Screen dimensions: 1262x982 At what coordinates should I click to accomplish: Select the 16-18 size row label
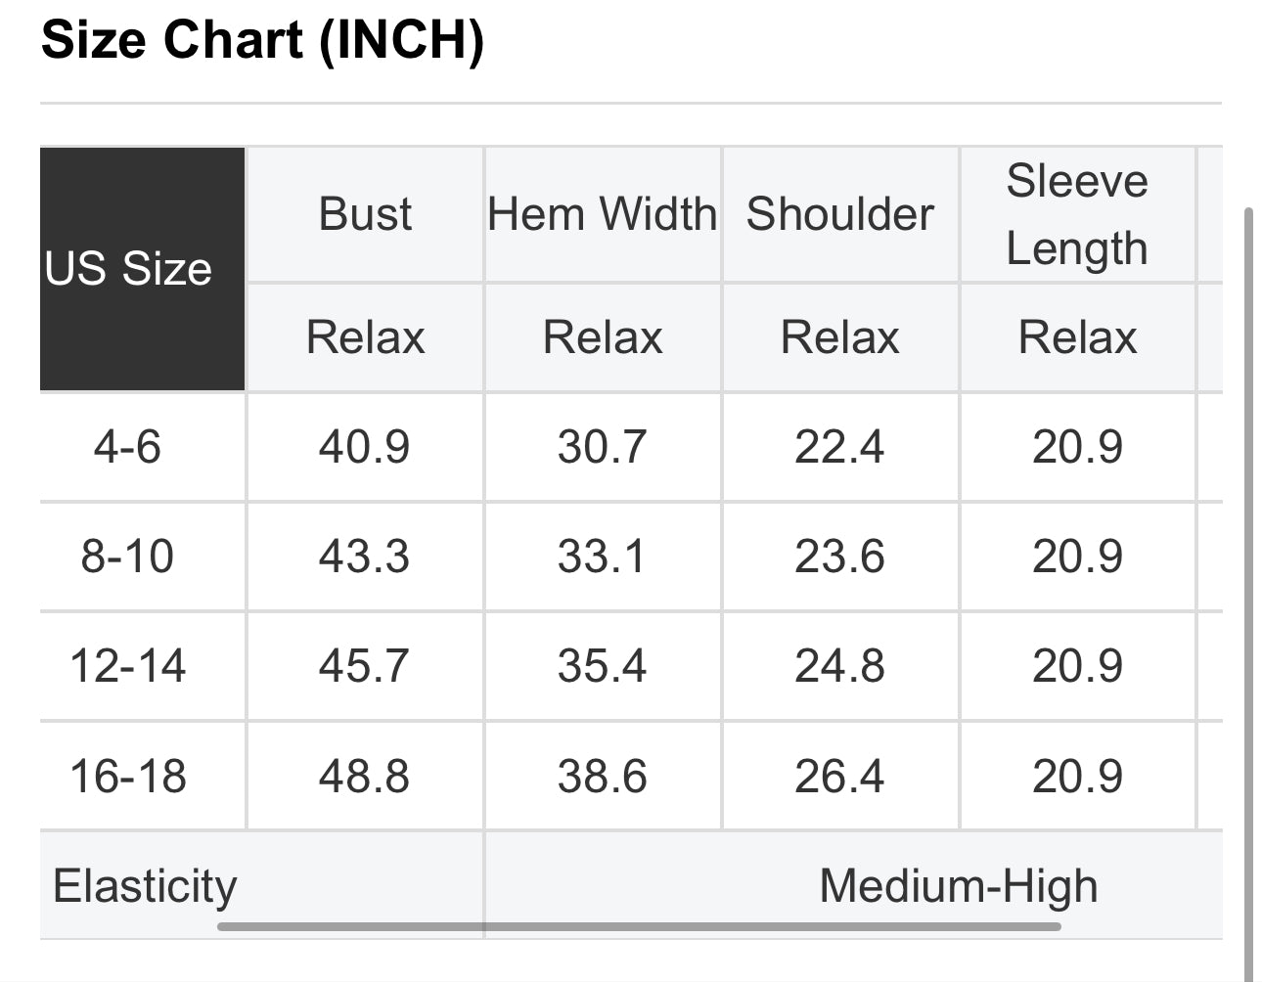[x=127, y=777]
